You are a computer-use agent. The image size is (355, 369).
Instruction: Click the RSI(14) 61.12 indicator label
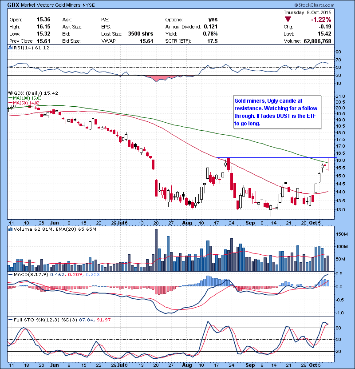(x=32, y=48)
